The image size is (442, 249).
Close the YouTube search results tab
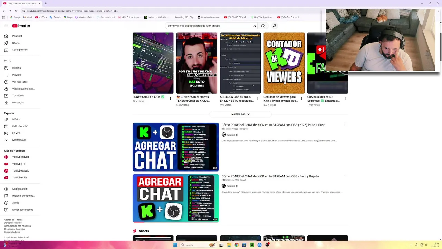coord(39,3)
